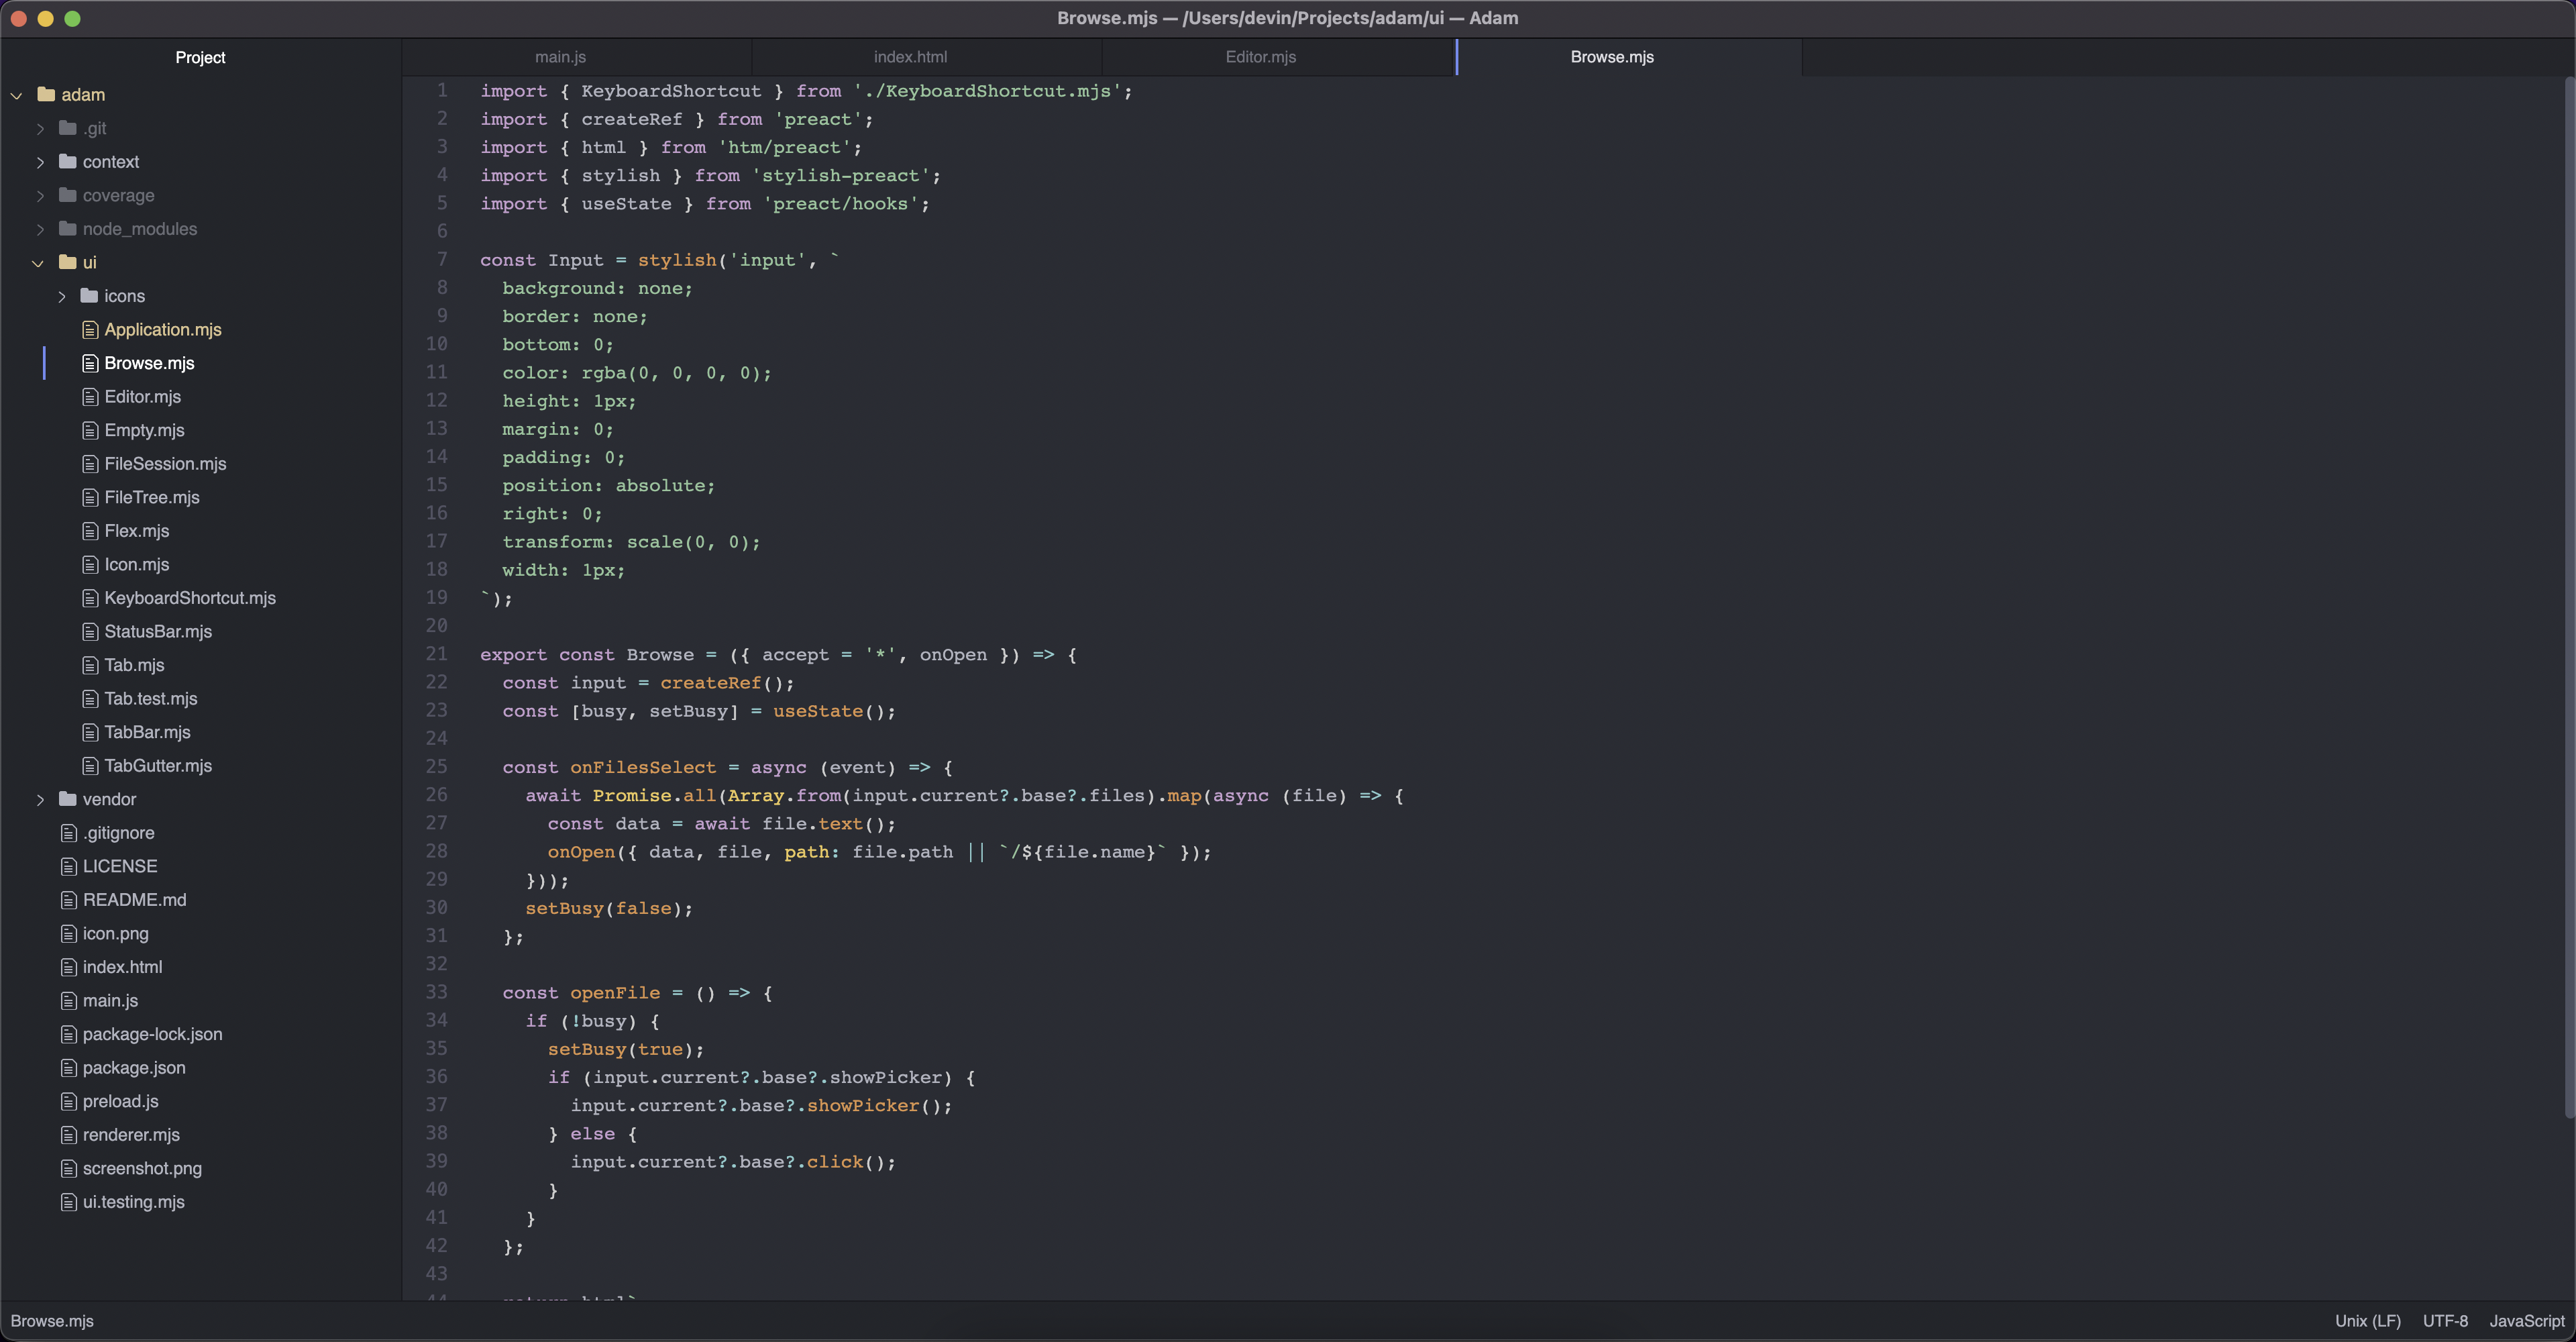Click the file icon next to LICENSE
Image resolution: width=2576 pixels, height=1342 pixels.
click(69, 866)
